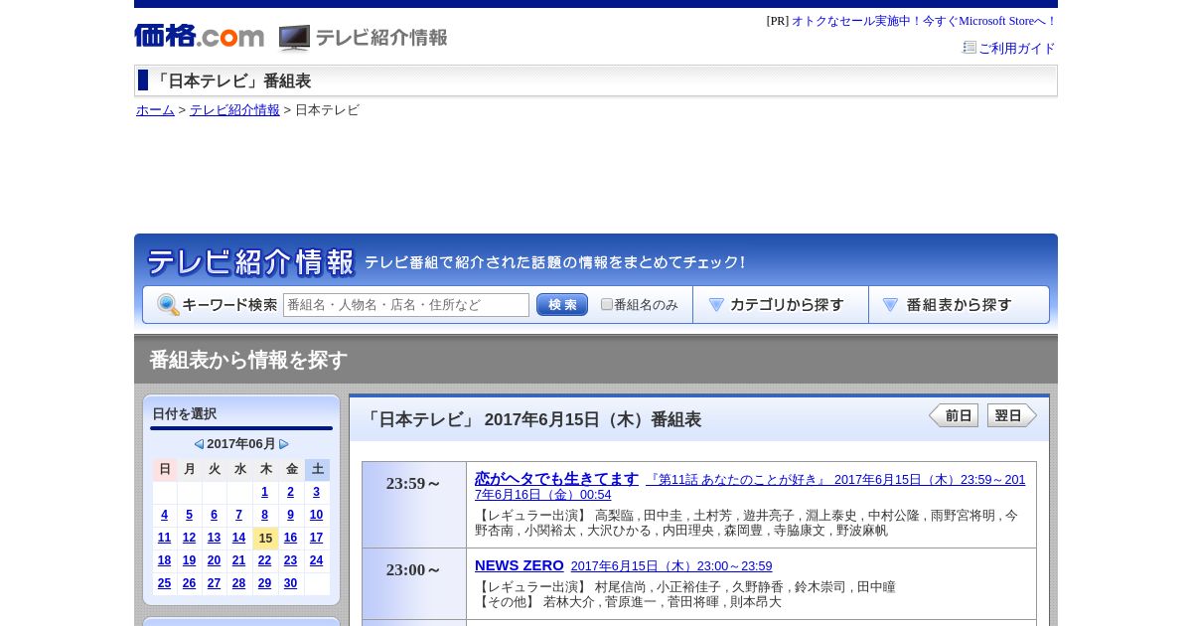Image resolution: width=1192 pixels, height=626 pixels.
Task: Expand カテゴリから探す dropdown
Action: pyautogui.click(x=781, y=305)
